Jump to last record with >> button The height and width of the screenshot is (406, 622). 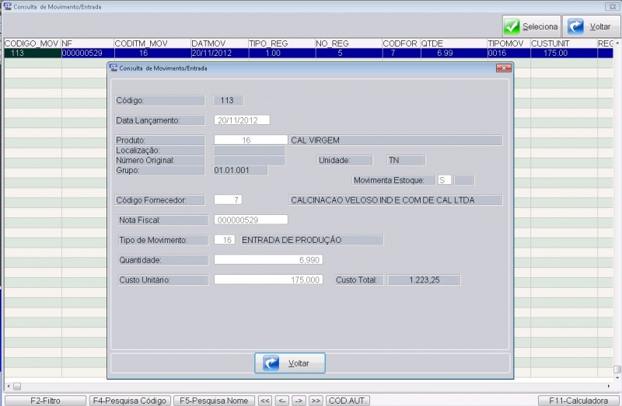coord(316,401)
